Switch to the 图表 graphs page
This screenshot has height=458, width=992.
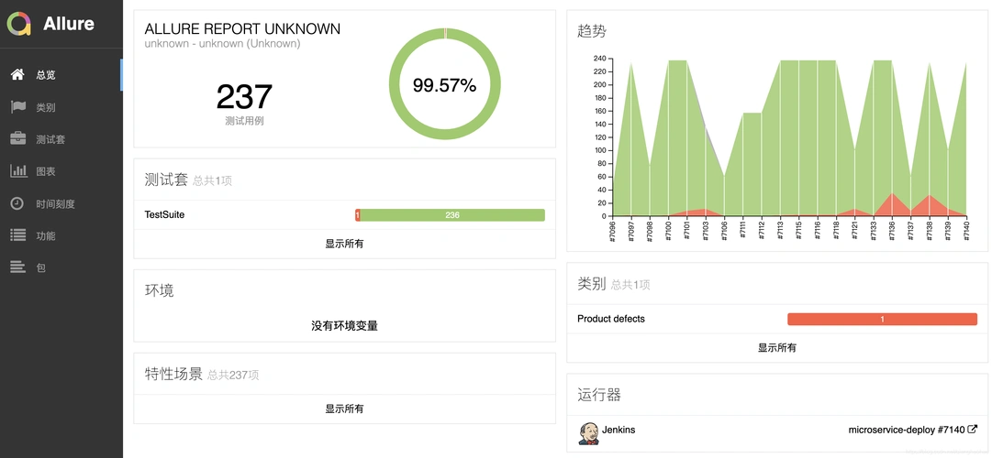pos(61,171)
